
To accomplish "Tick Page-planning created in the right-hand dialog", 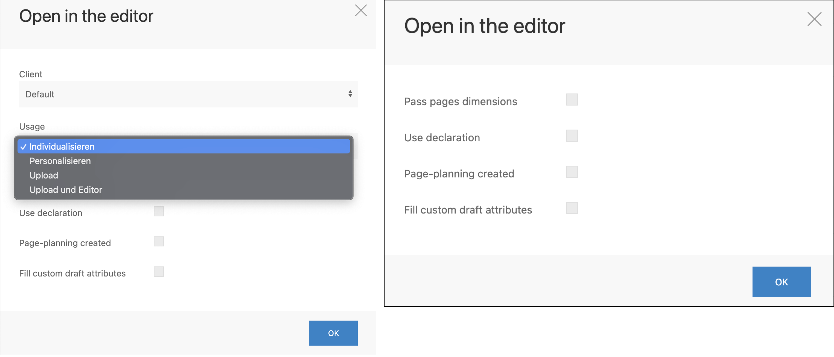I will pyautogui.click(x=572, y=172).
